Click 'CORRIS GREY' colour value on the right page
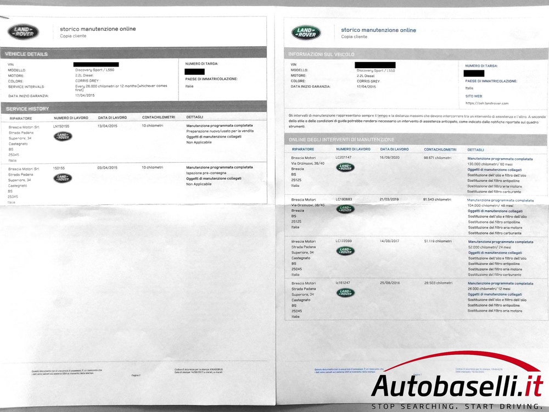 (368, 81)
